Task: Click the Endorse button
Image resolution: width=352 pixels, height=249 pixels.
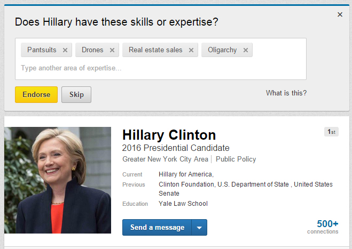Action: coord(36,95)
